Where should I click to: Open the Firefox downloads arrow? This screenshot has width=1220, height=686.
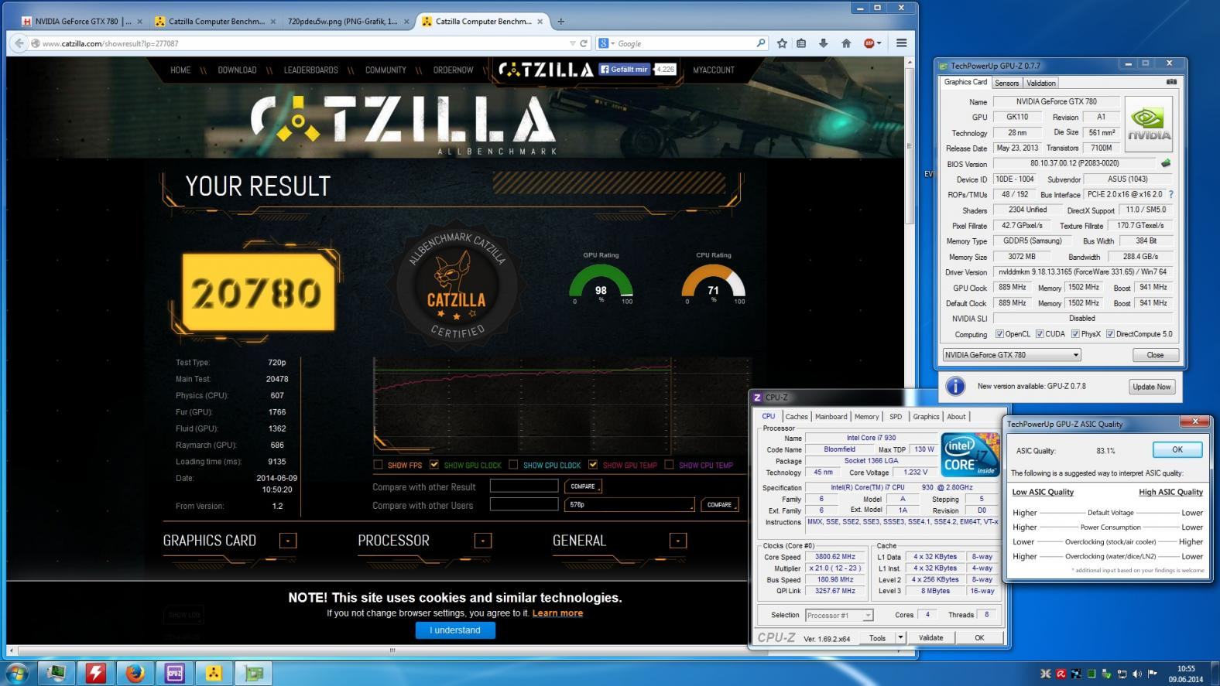[x=824, y=43]
